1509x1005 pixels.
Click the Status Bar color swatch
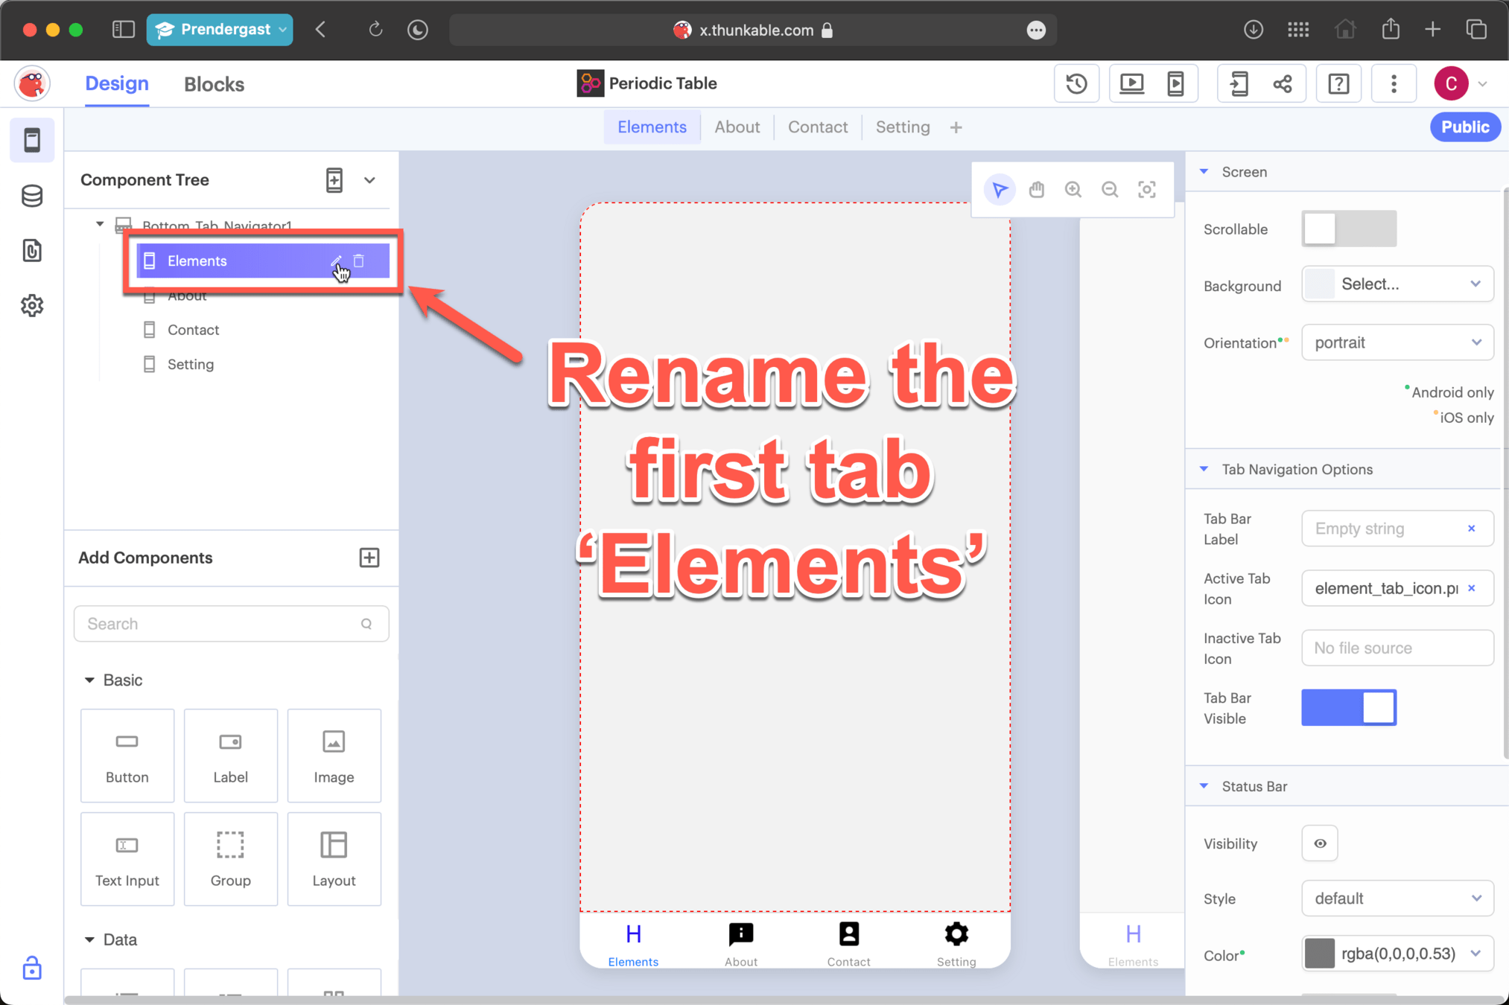click(1319, 954)
